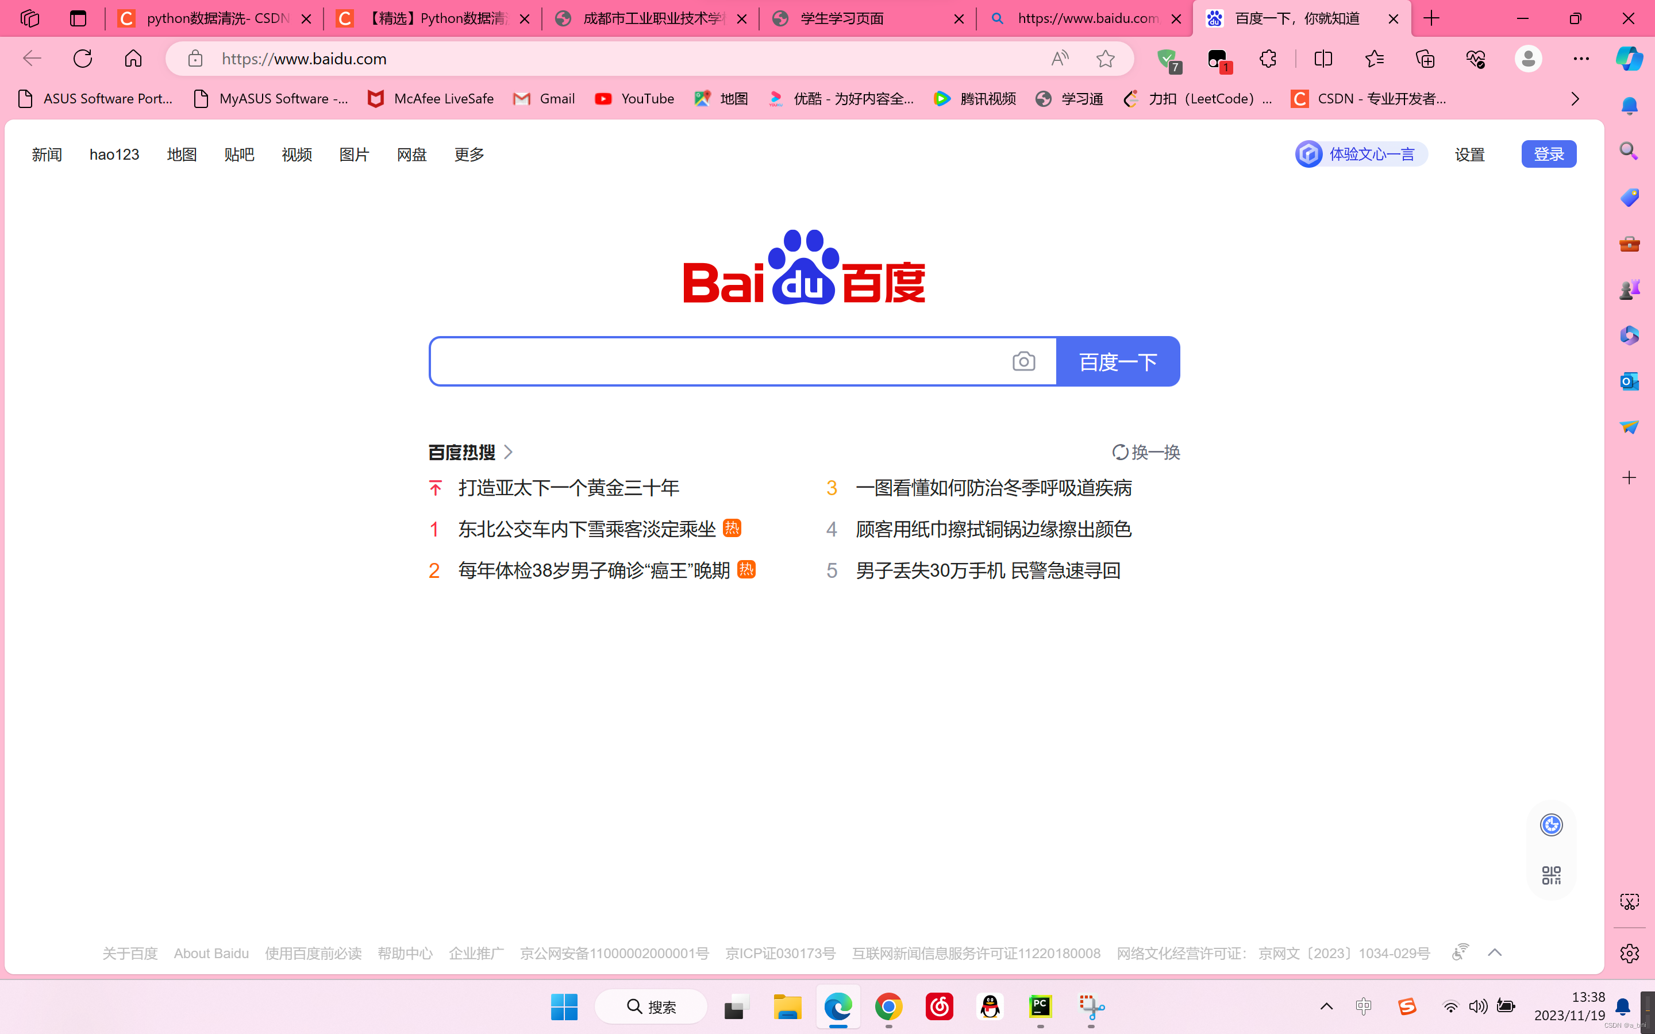Expand the bookmarks bar overflow chevron

(1575, 99)
